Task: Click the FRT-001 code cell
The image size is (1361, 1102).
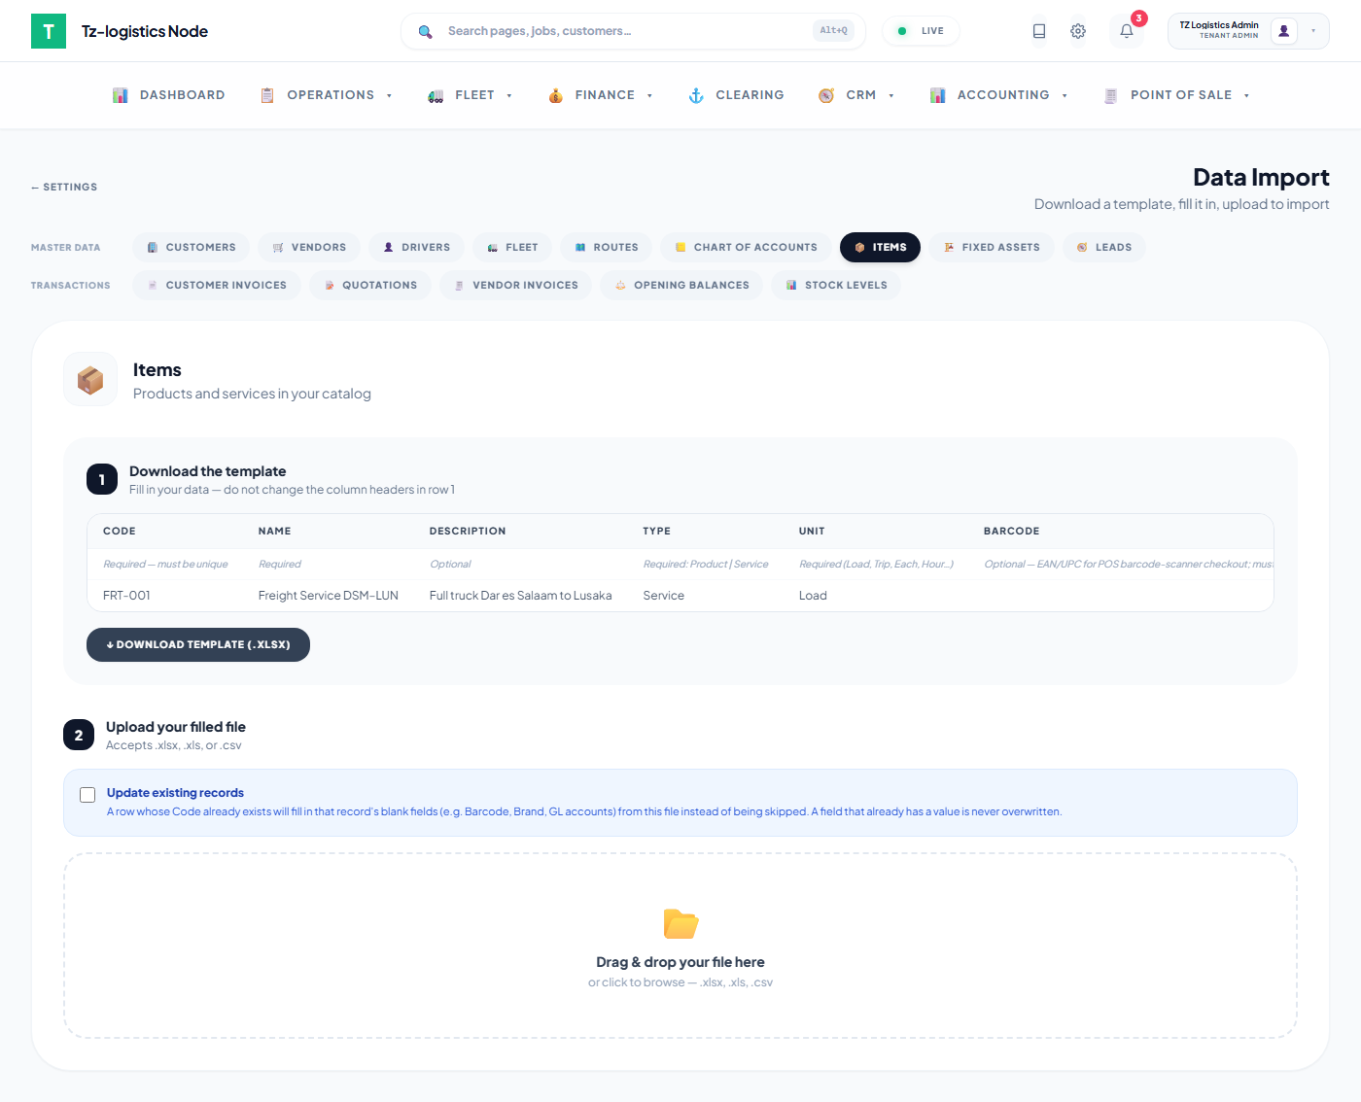Action: 126,596
